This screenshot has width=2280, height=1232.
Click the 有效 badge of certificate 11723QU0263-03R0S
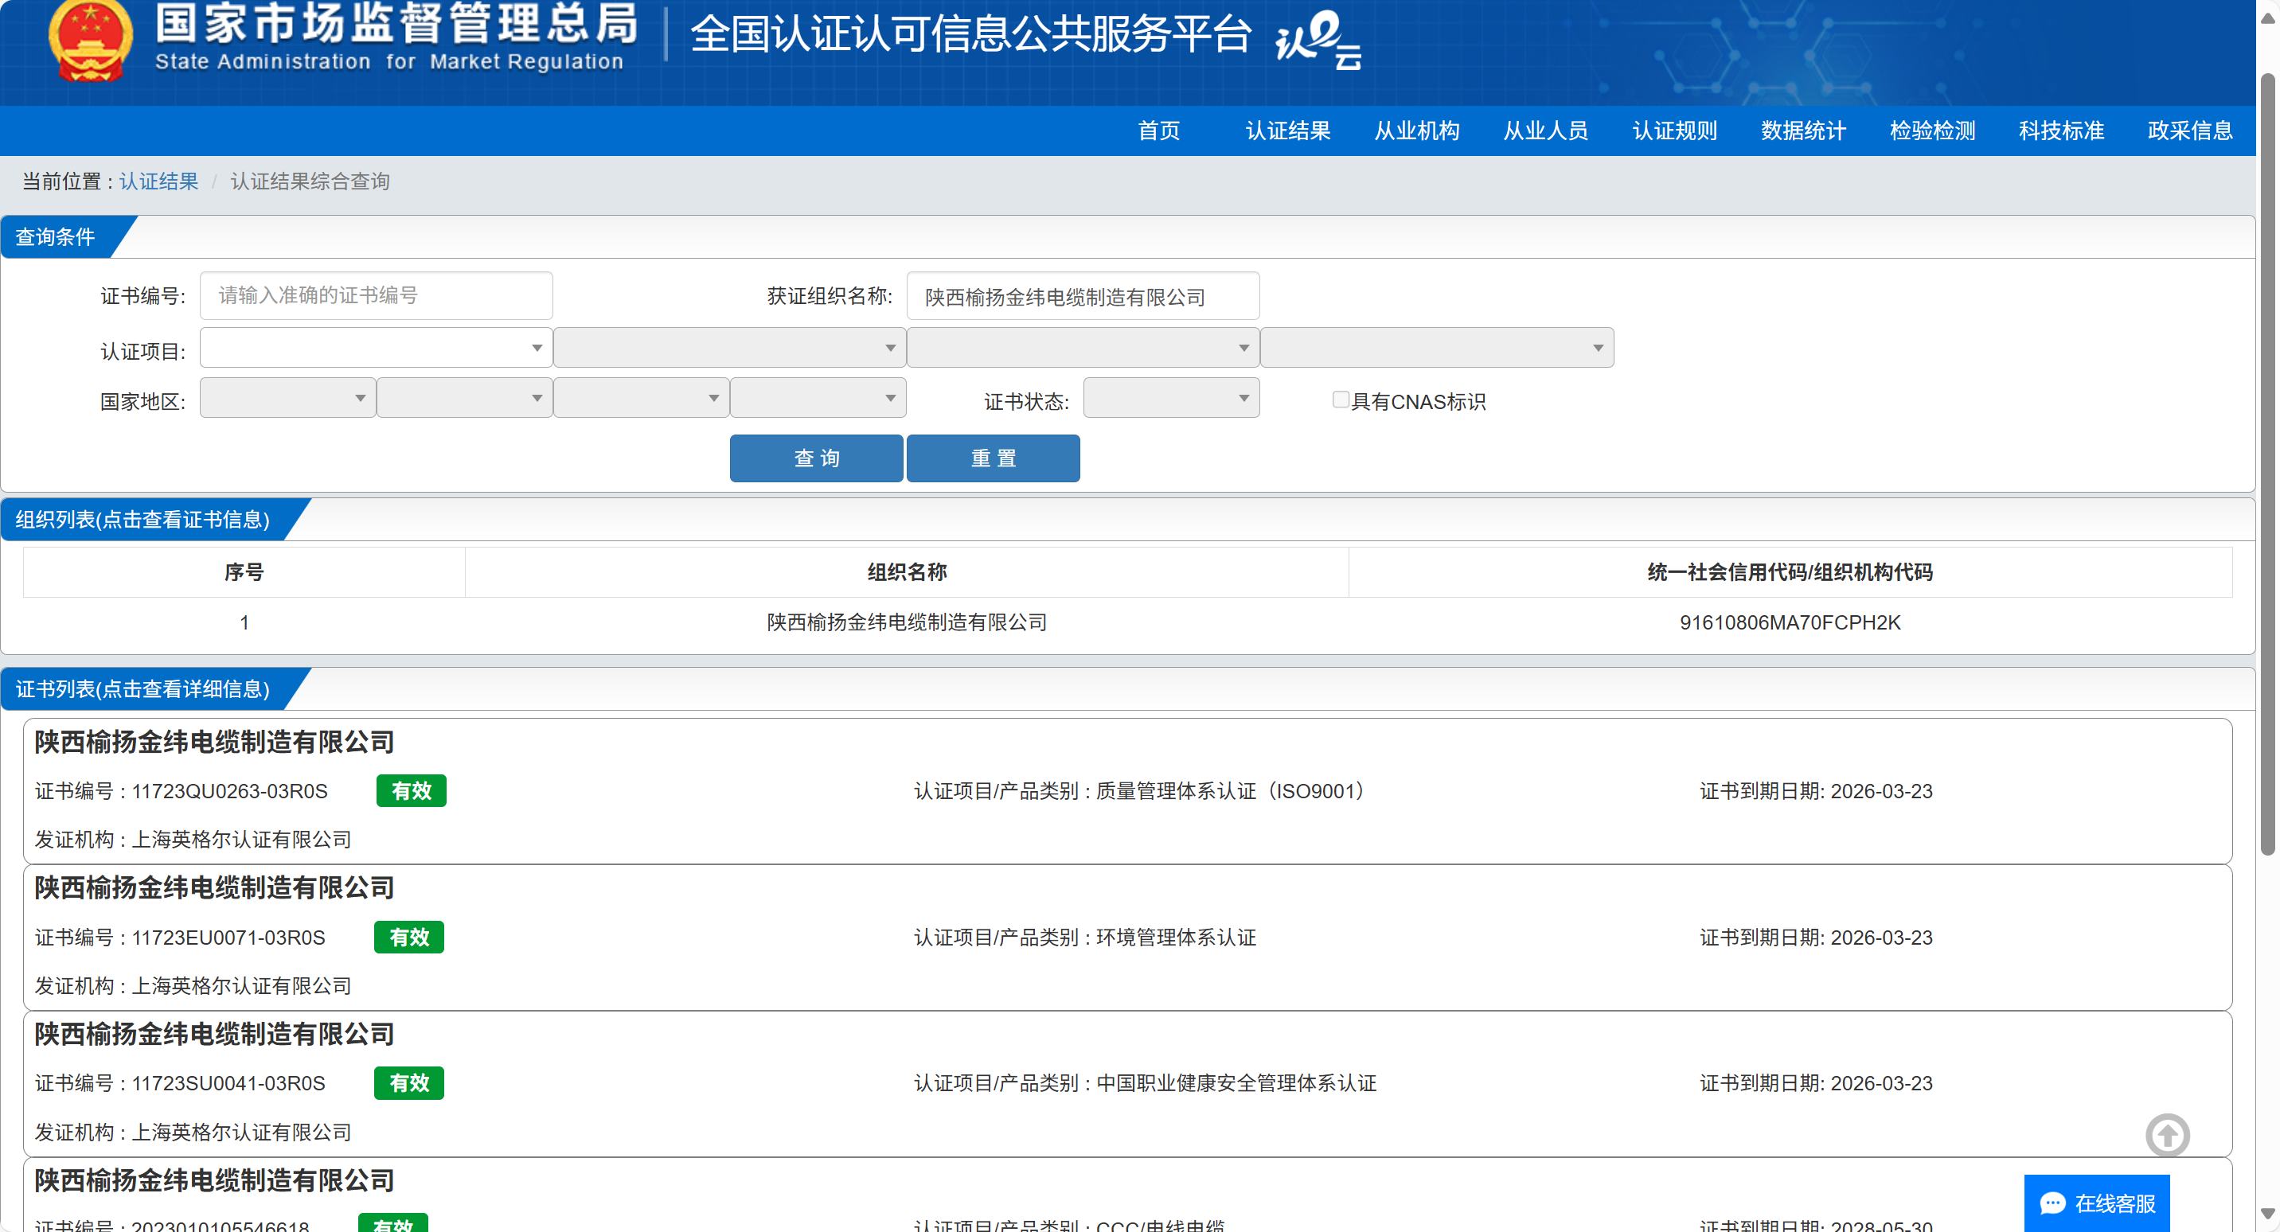[411, 790]
